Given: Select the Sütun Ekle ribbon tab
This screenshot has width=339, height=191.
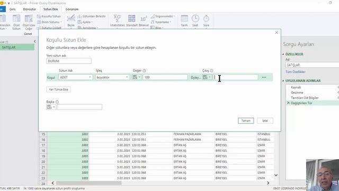Looking at the screenshot, I should pyautogui.click(x=51, y=10).
